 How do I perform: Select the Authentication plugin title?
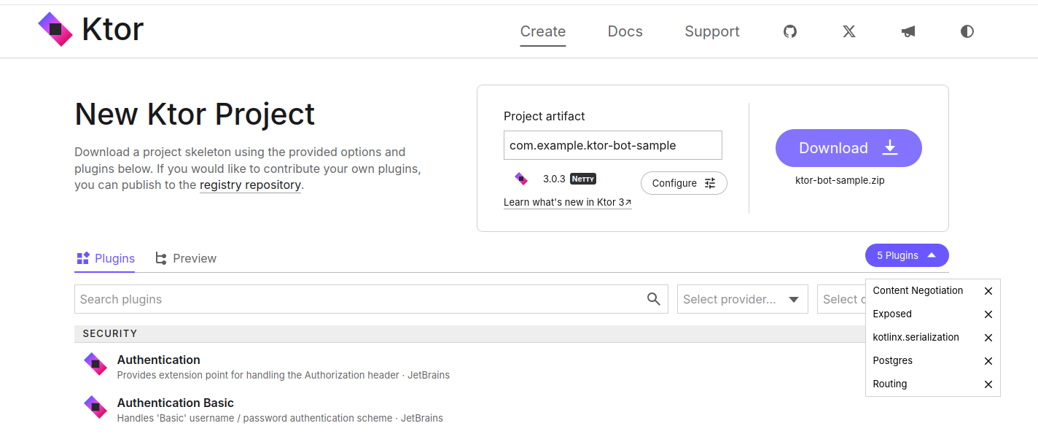point(158,360)
